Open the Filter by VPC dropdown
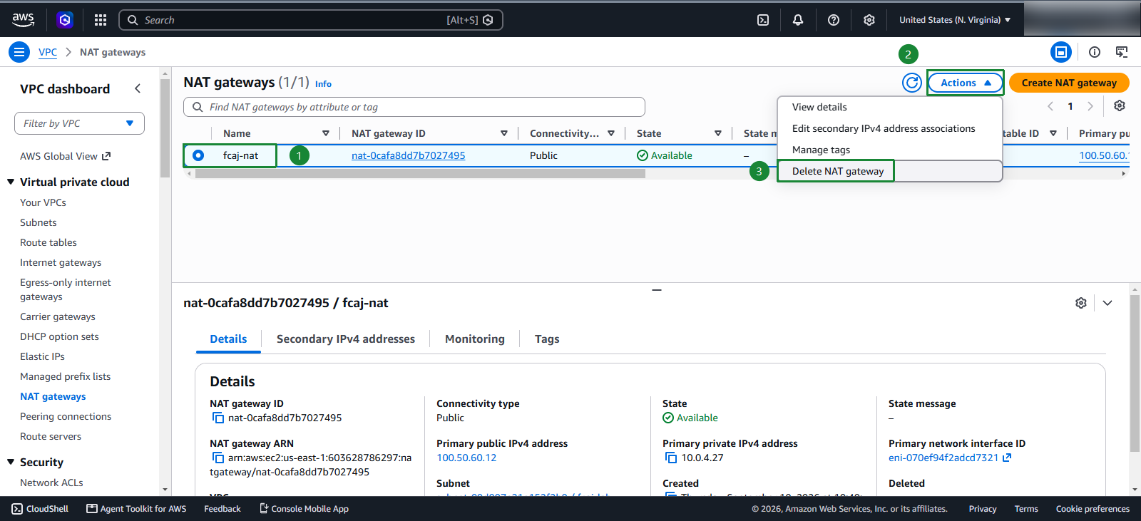Viewport: 1141px width, 521px height. [79, 123]
